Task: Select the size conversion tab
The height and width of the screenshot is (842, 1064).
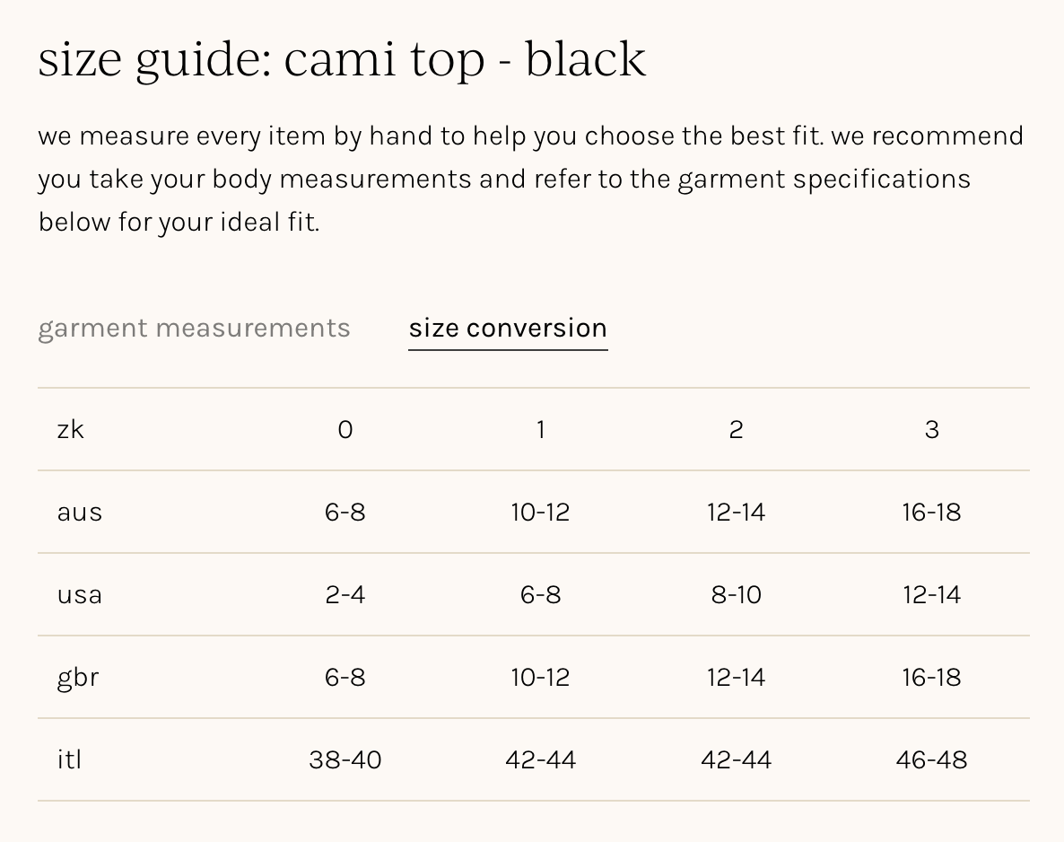Action: coord(508,329)
